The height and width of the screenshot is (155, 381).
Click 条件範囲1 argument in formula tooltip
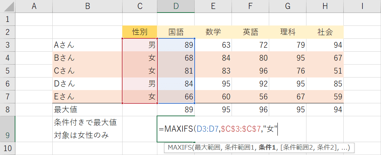click(240, 147)
